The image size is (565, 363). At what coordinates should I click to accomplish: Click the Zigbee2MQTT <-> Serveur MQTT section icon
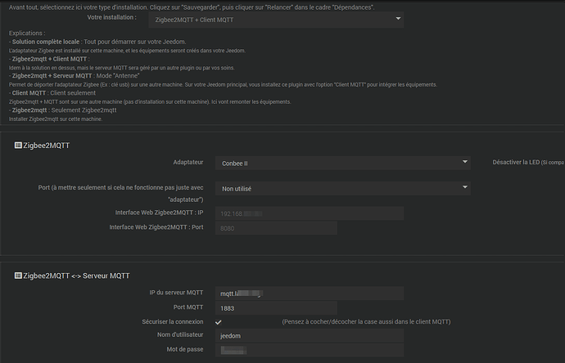[x=19, y=275]
